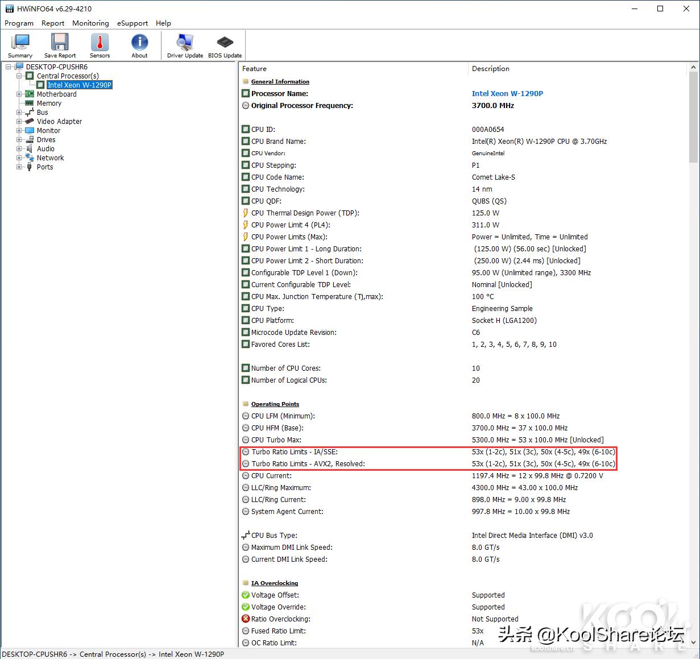
Task: Expand the Video Adapter tree node
Action: 19,122
